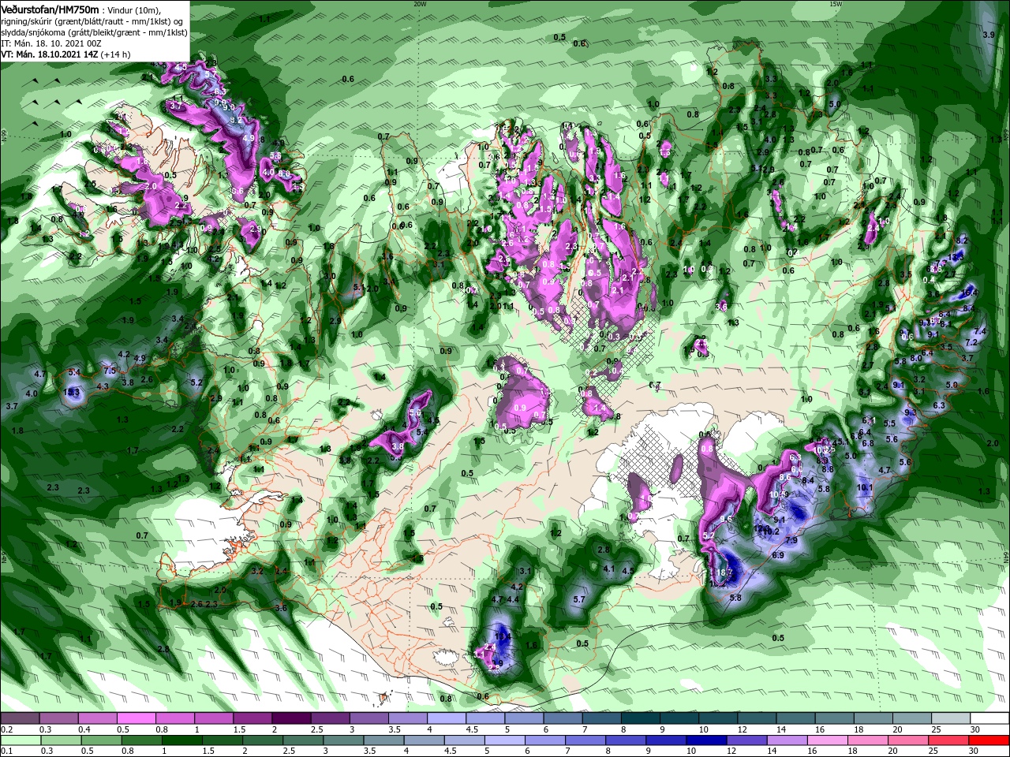Click the '20W' longitude label
The width and height of the screenshot is (1010, 757).
click(x=419, y=3)
